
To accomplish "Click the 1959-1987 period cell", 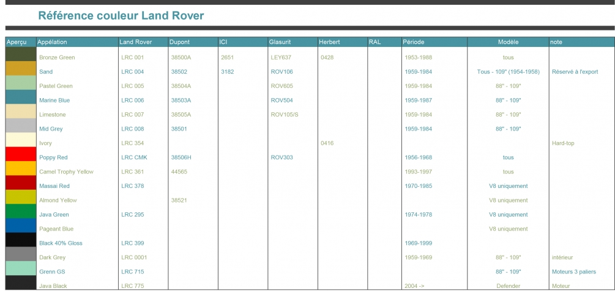I will coord(418,101).
